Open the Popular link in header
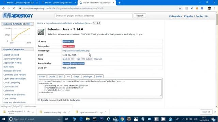The width and height of the screenshot is (218, 122). [188, 16]
